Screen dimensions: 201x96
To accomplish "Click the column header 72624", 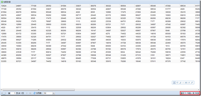I will tap(8, 6).
